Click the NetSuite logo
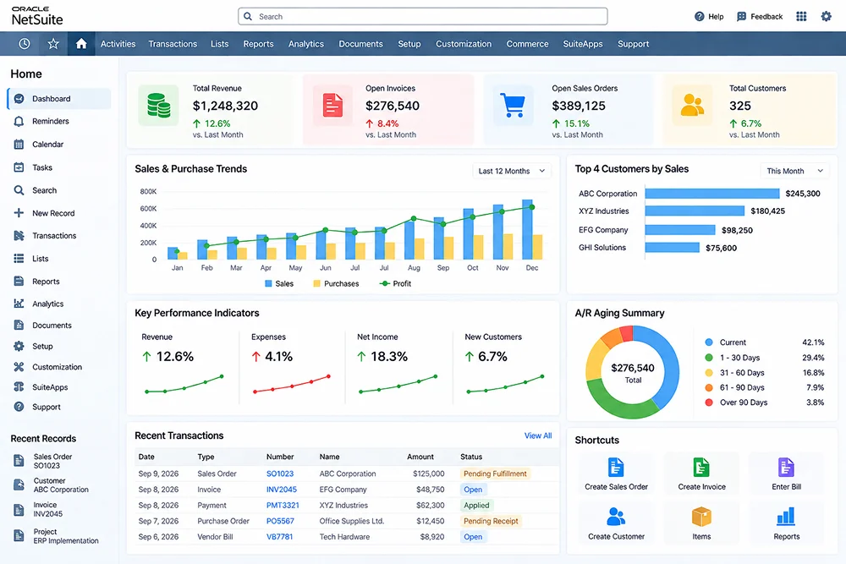Screen dimensions: 846x564 point(37,16)
